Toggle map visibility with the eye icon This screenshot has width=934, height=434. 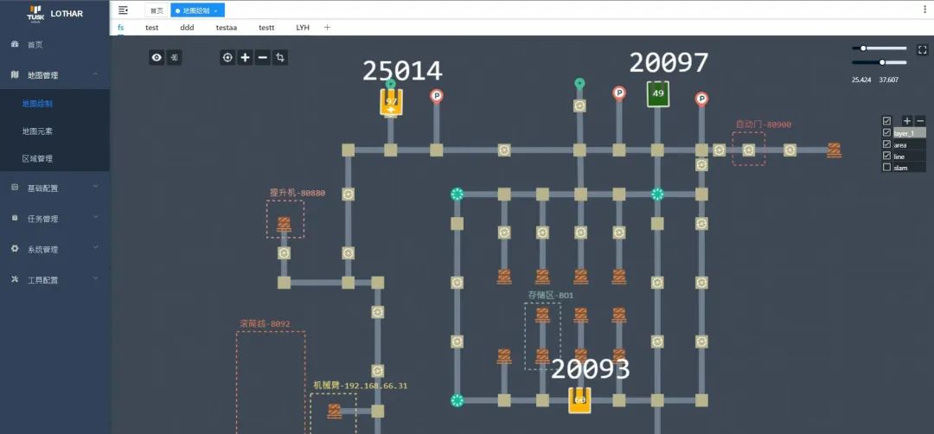point(157,57)
